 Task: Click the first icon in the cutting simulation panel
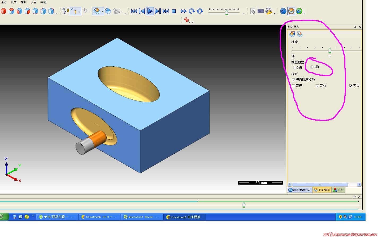coord(292,34)
